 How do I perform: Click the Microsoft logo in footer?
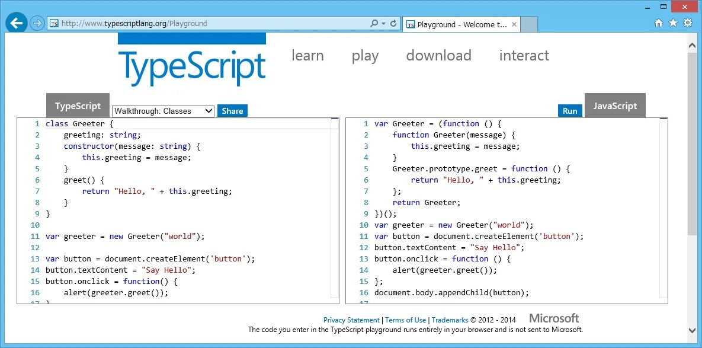click(x=554, y=318)
